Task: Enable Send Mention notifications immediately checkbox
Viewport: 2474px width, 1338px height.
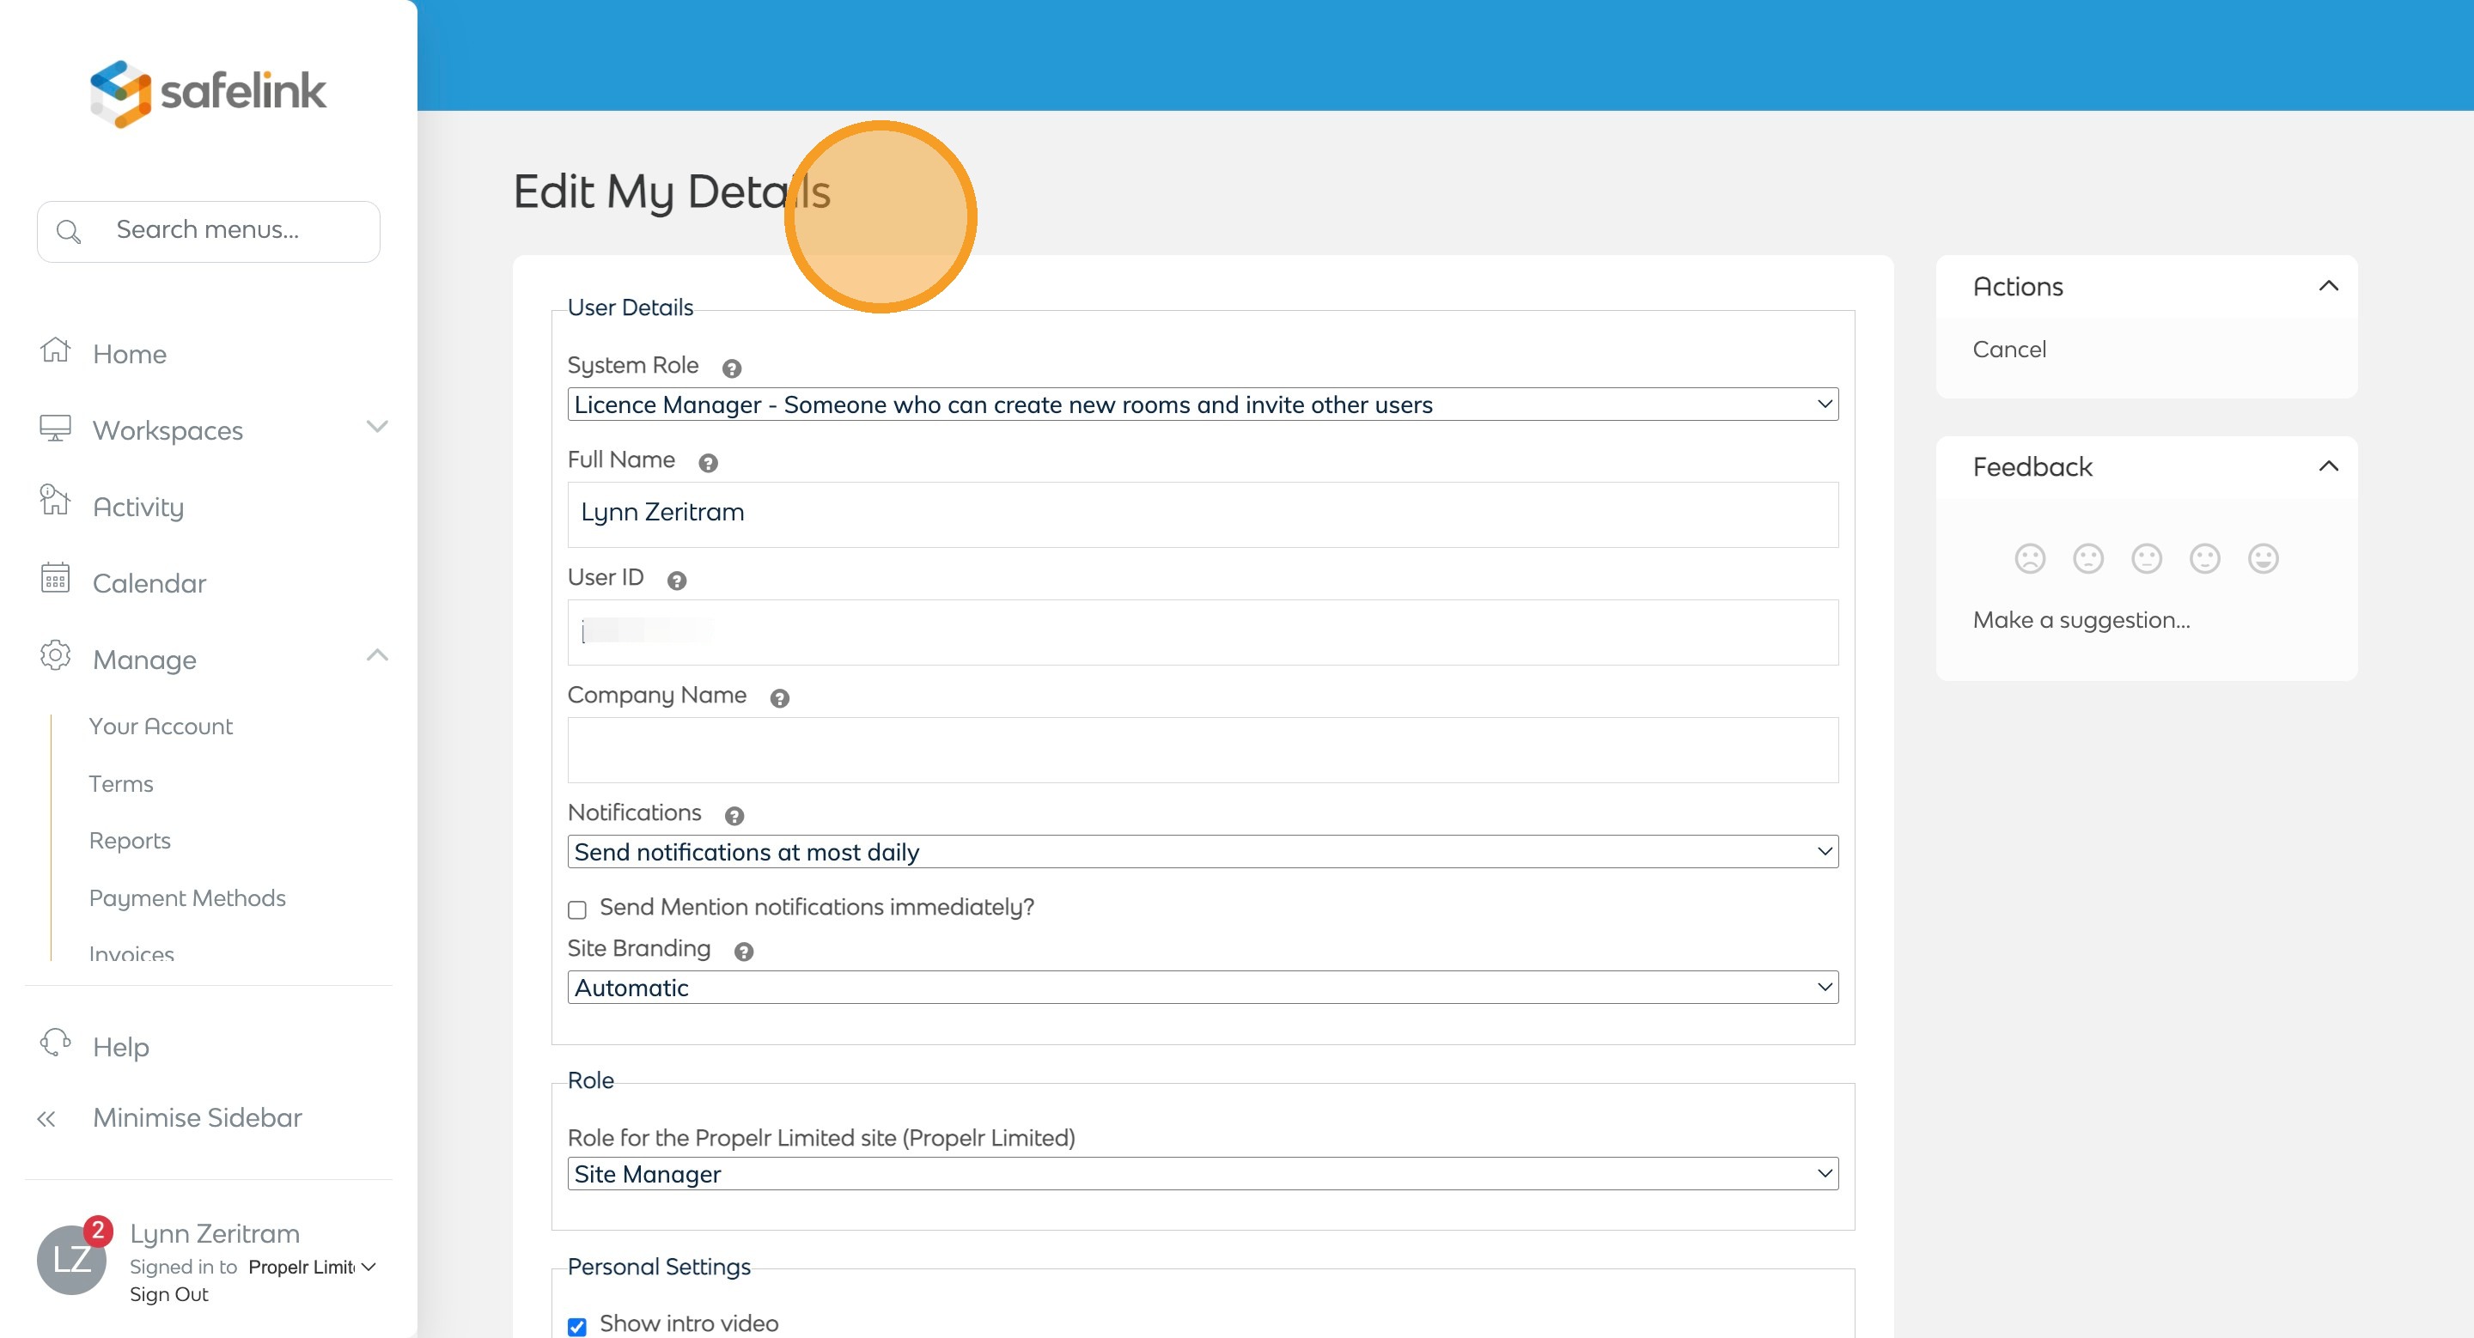Action: [577, 909]
